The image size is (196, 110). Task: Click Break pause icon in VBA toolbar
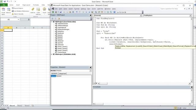pos(86,12)
